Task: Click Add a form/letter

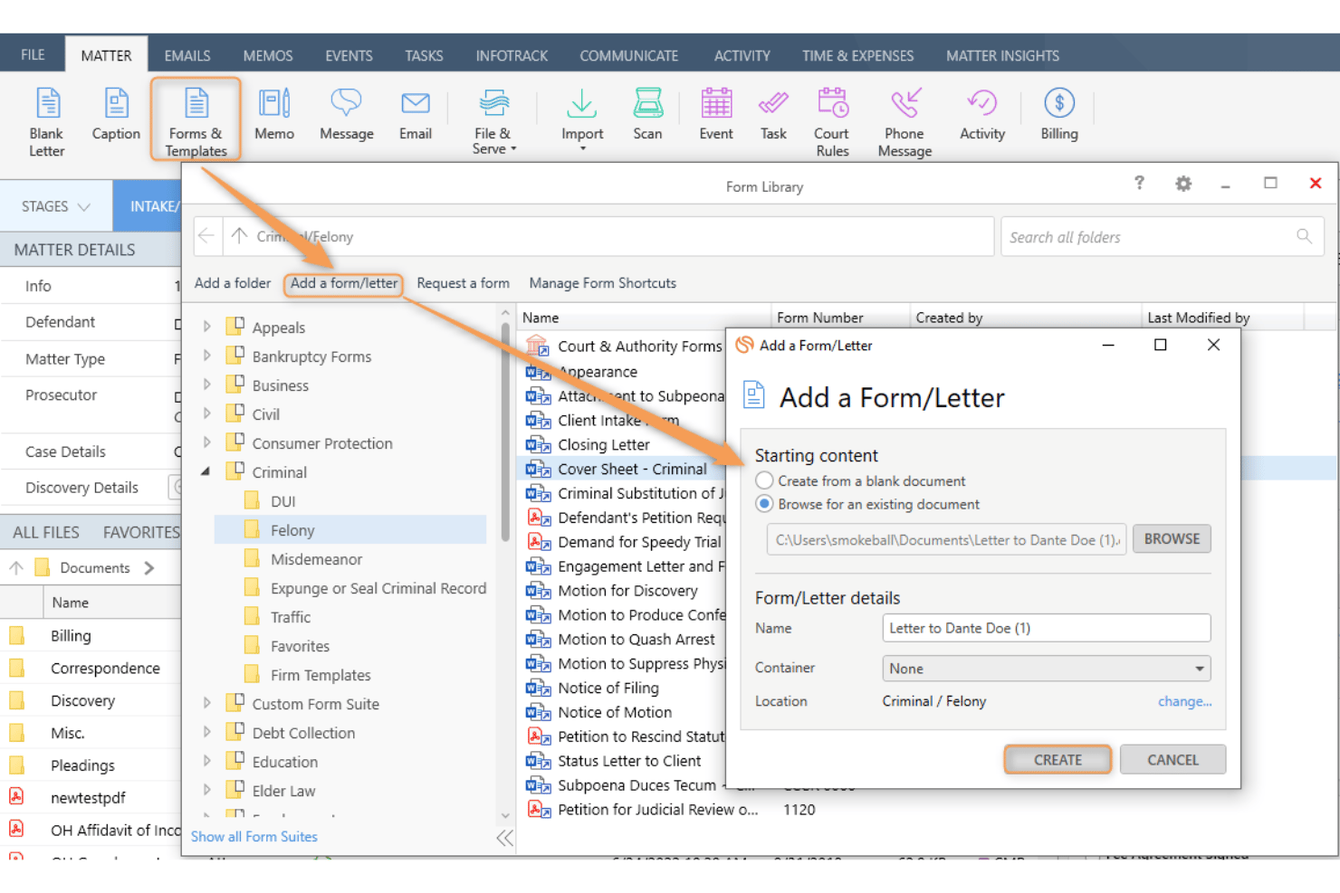Action: 344,283
